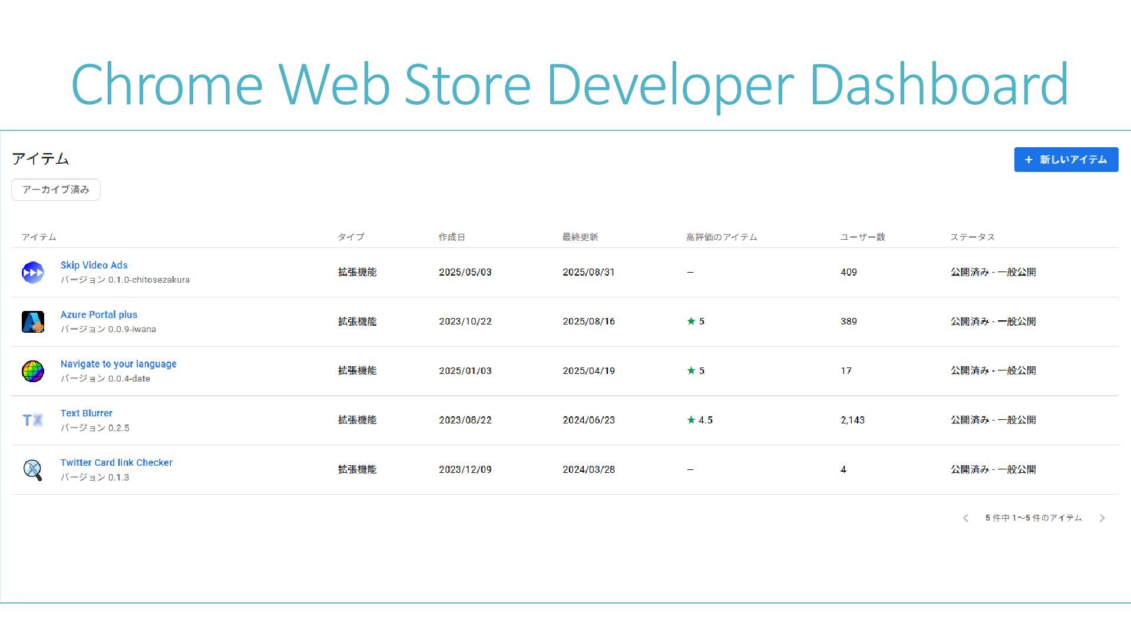1131x636 pixels.
Task: Toggle the アーカイブ済み filter chip
Action: (56, 190)
